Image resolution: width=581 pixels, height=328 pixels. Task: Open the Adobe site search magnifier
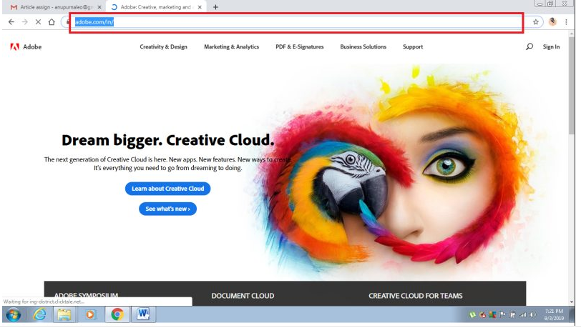[529, 46]
